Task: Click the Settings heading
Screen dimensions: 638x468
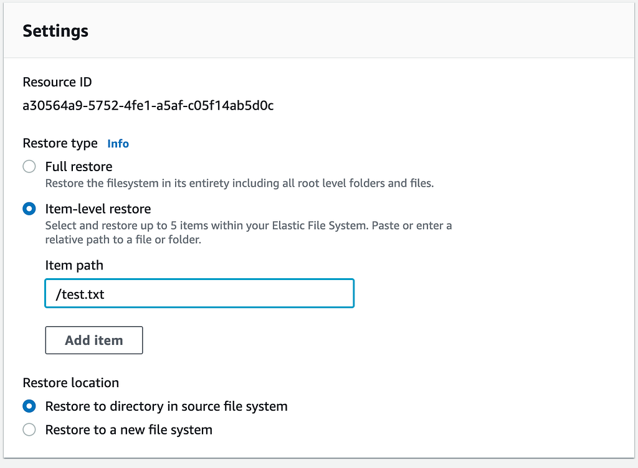Action: (x=55, y=31)
